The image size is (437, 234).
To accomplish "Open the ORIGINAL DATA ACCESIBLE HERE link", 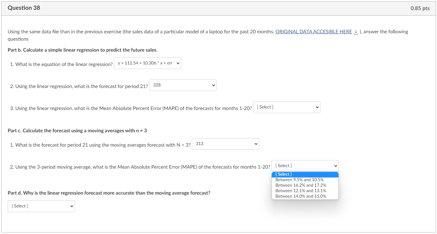I will (x=313, y=31).
